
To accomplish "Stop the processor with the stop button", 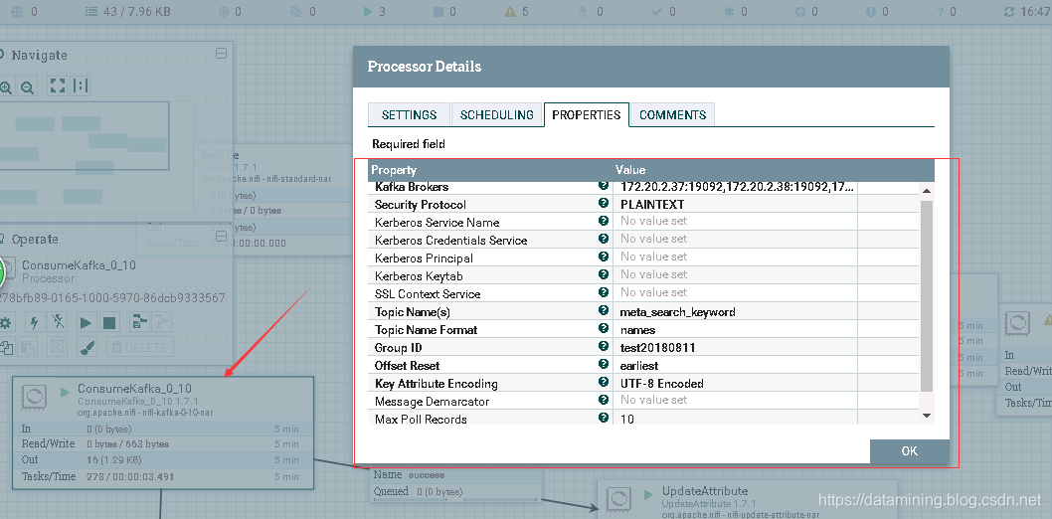I will pos(109,322).
